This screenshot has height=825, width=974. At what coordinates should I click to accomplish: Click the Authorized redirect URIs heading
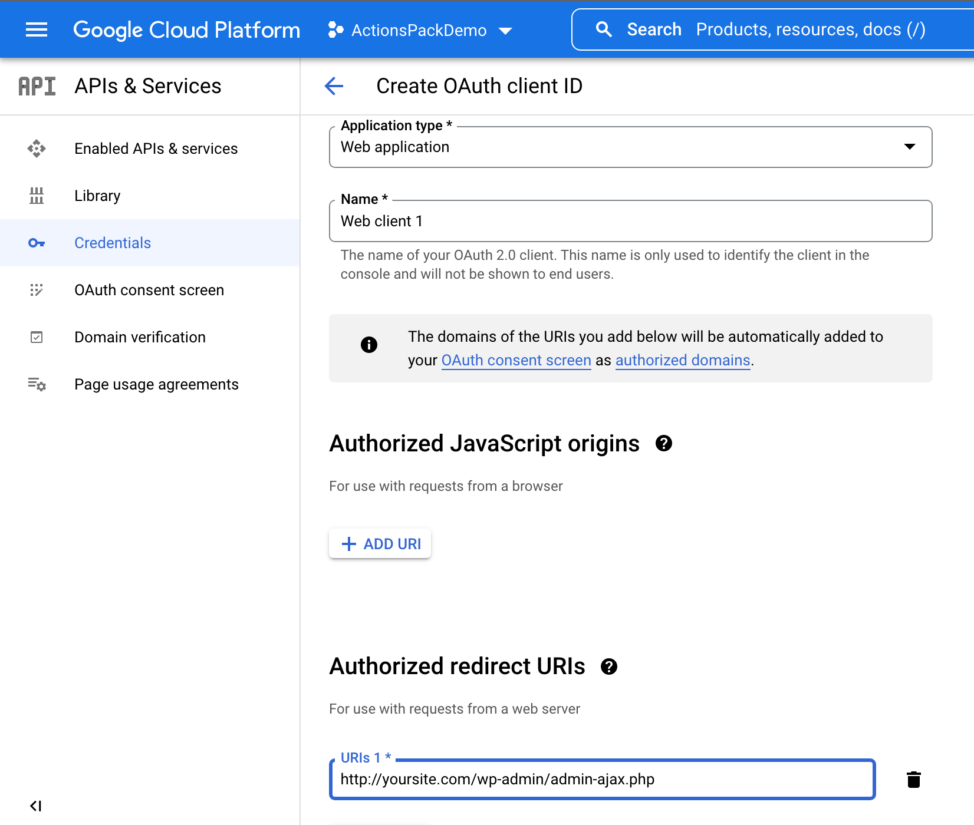(457, 666)
